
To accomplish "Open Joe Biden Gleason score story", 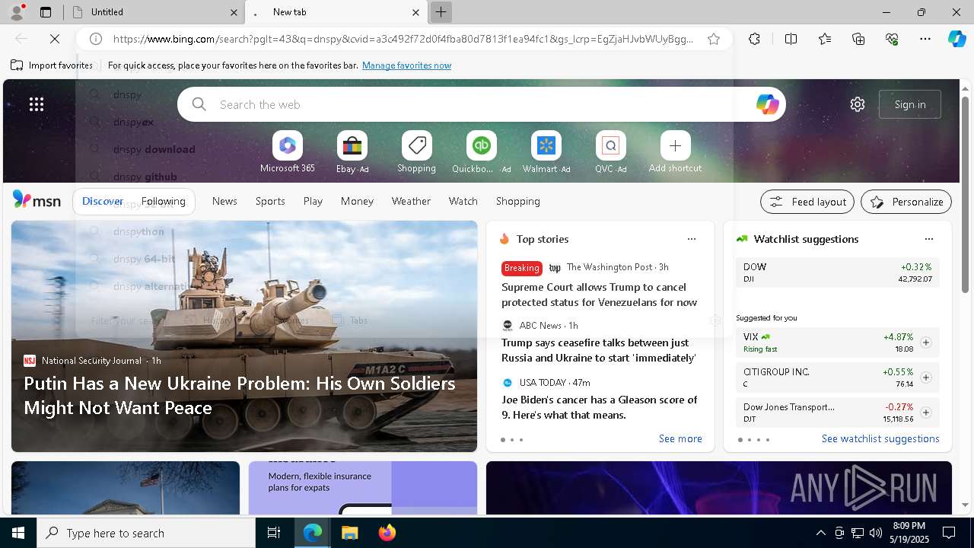I will pos(599,407).
